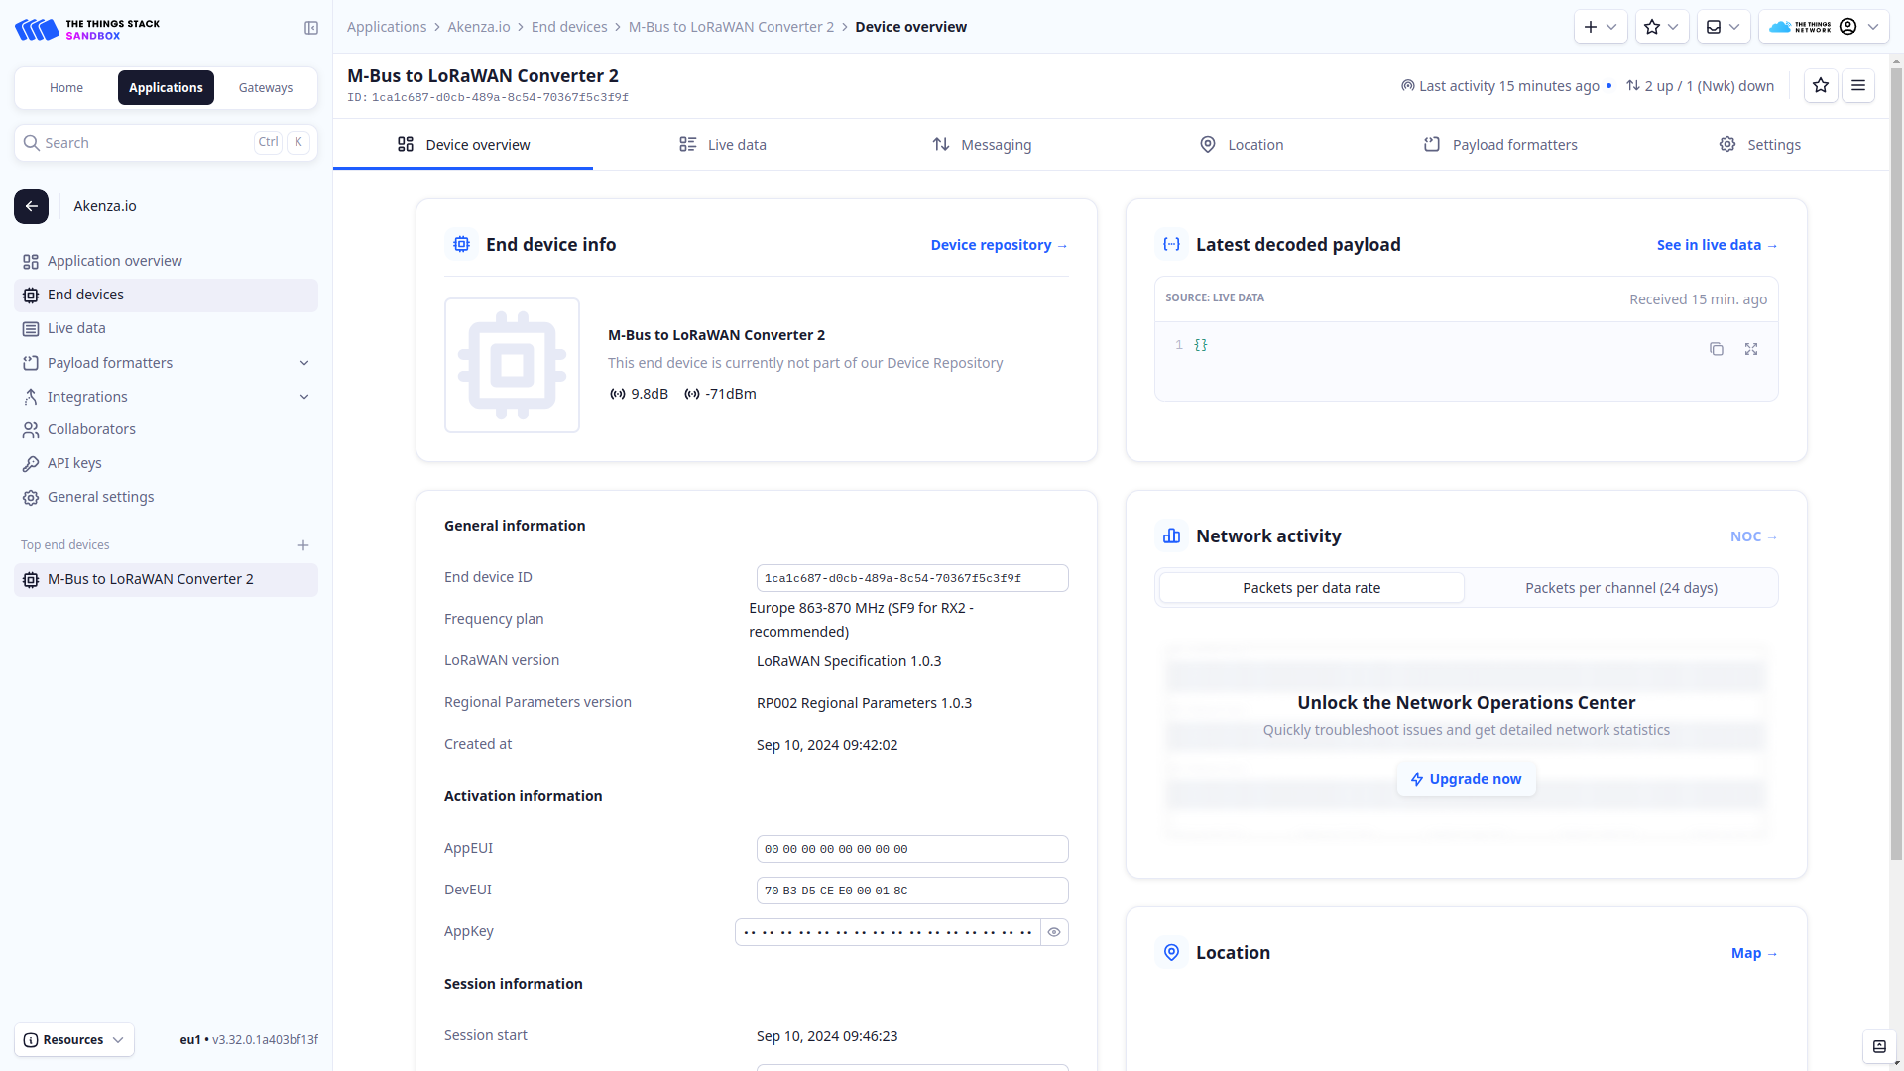The height and width of the screenshot is (1071, 1904).
Task: Click the Upgrade now button
Action: (x=1466, y=779)
